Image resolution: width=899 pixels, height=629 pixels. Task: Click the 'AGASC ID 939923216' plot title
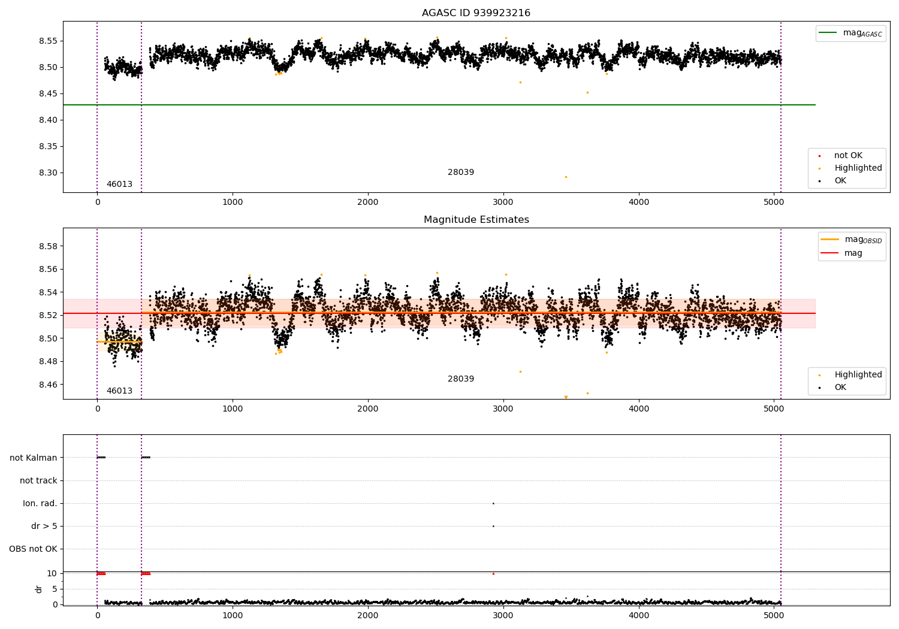(x=476, y=13)
